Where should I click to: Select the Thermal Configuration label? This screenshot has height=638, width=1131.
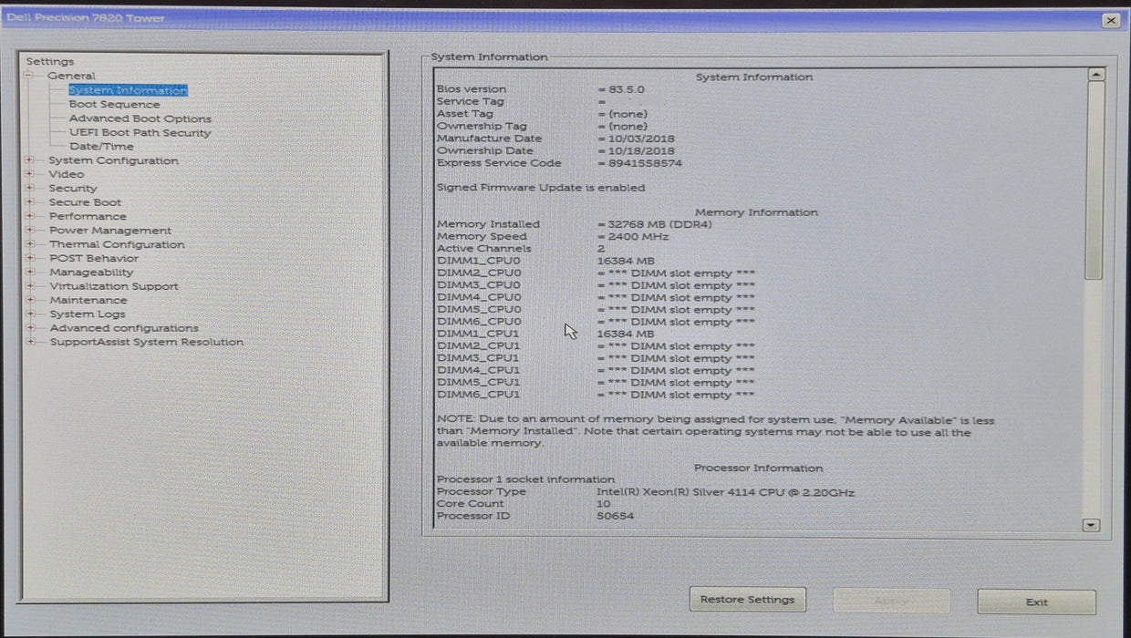click(117, 244)
